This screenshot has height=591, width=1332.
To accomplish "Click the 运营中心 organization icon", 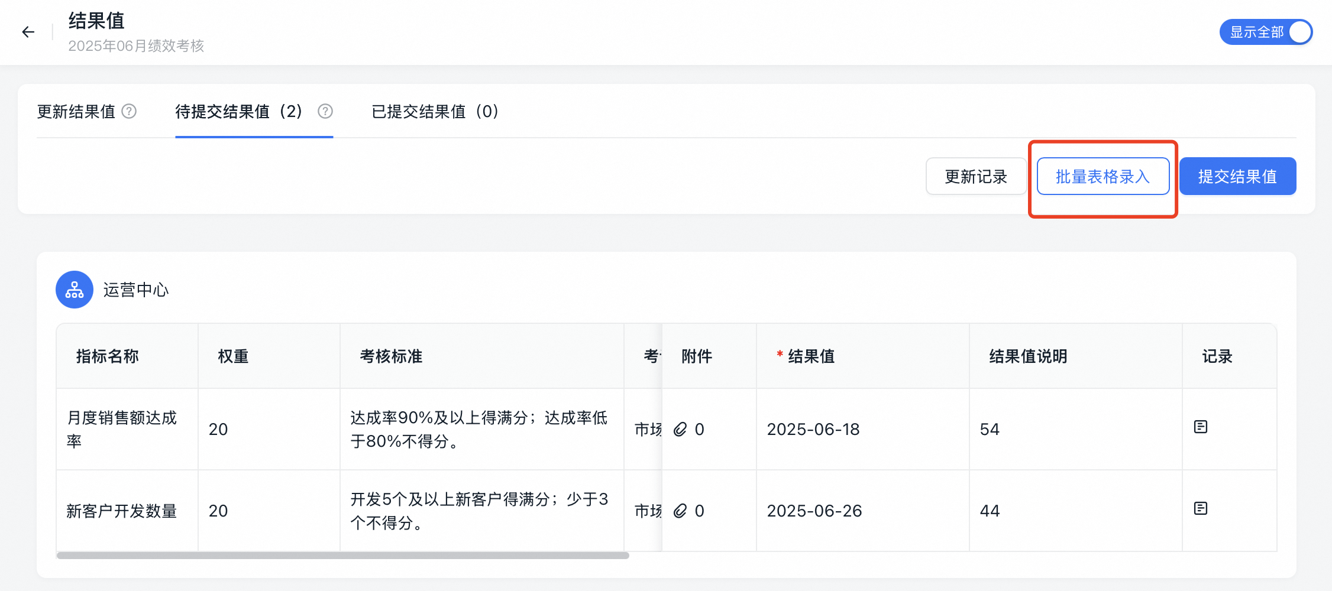I will [x=75, y=290].
